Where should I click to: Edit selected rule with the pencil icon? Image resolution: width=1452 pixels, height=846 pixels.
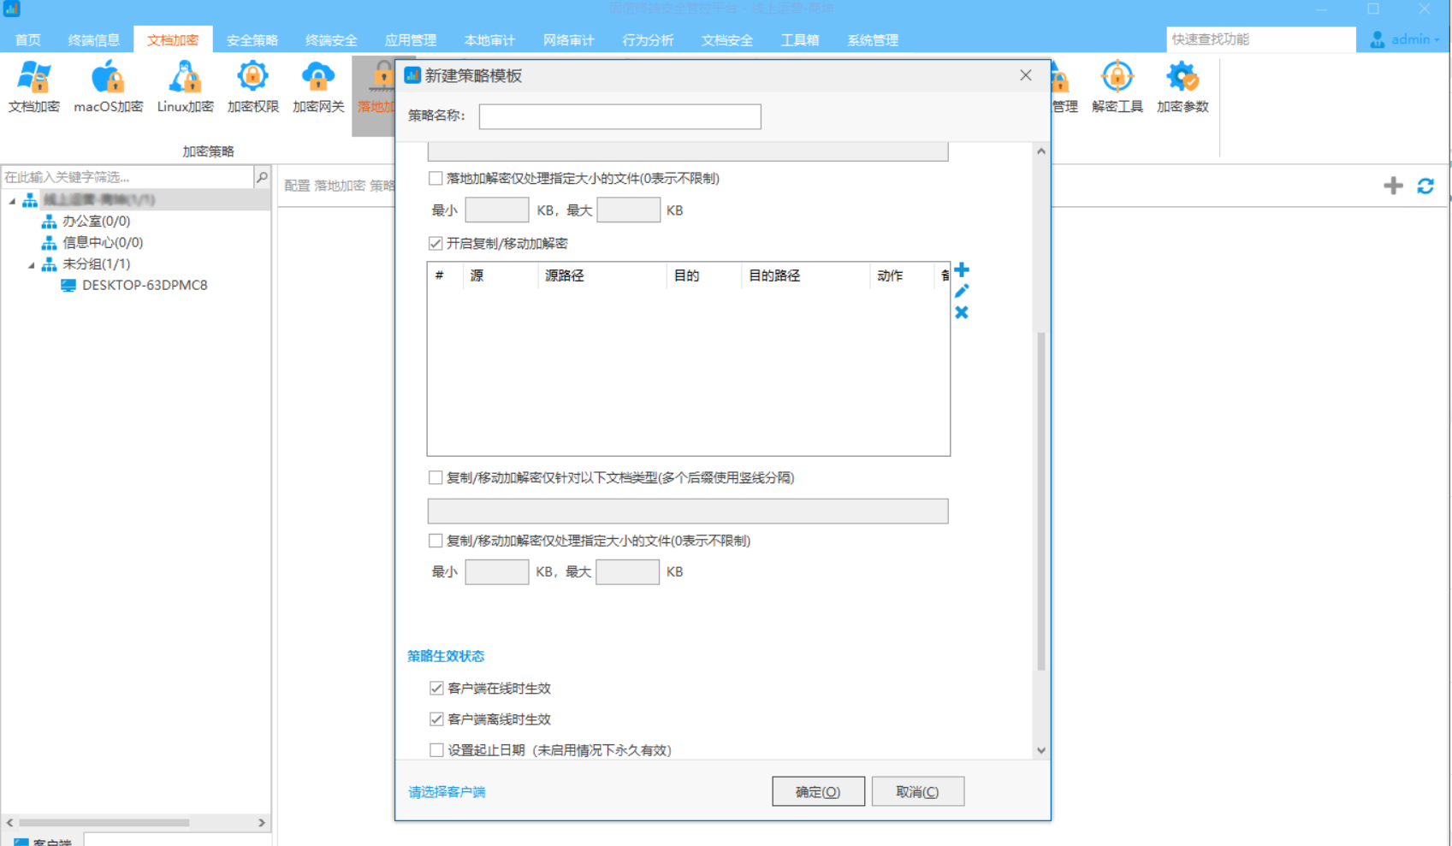961,291
